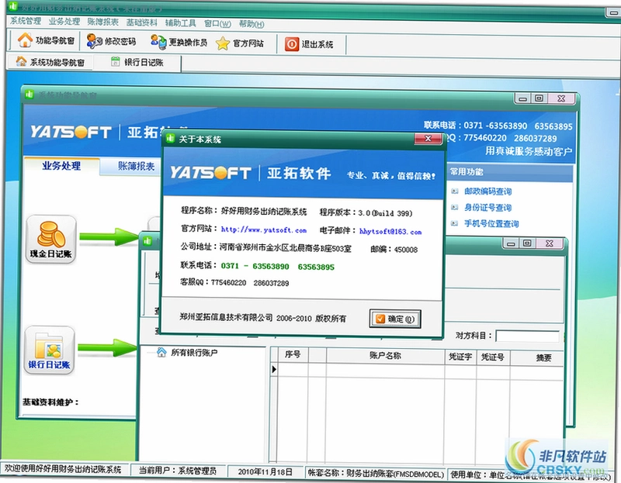Screen dimensions: 621x483
Task: Click the 基础资料维护: label
Action: tap(50, 402)
